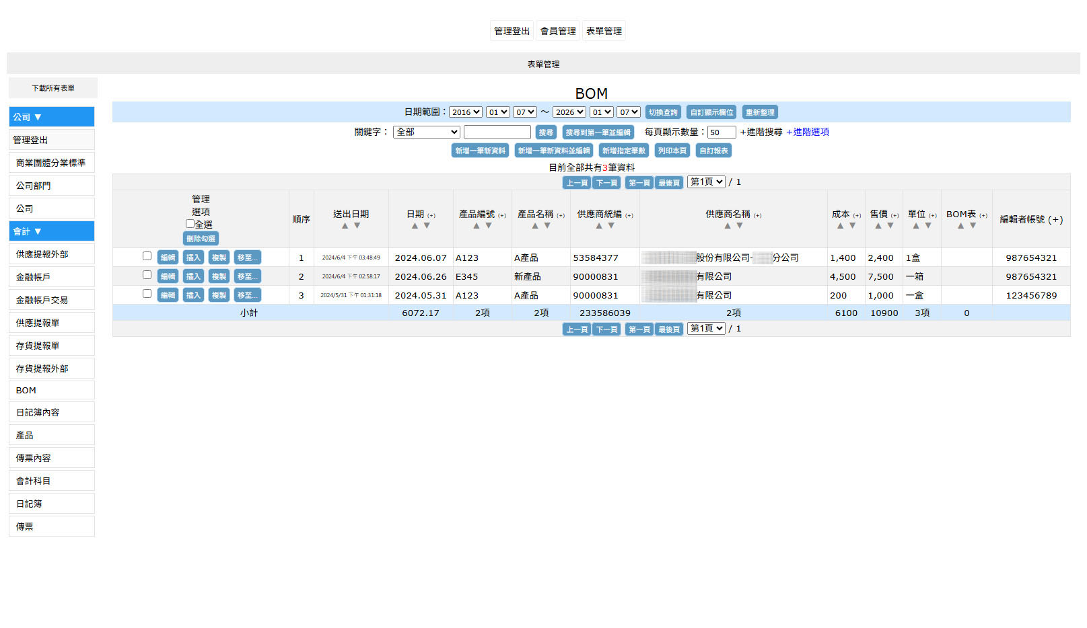This screenshot has width=1087, height=628.
Task: Open bottom 第1頁 page selector
Action: click(x=706, y=329)
